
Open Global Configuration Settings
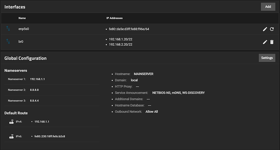tap(267, 58)
